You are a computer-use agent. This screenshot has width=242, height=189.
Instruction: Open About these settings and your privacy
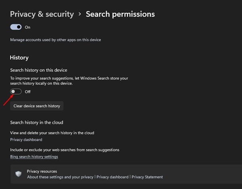[x=60, y=177]
